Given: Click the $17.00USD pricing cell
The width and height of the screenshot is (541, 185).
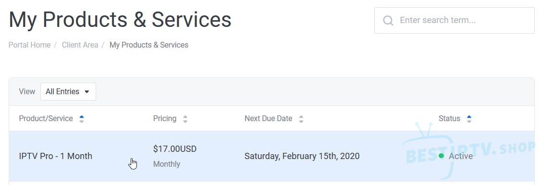Looking at the screenshot, I should [174, 149].
